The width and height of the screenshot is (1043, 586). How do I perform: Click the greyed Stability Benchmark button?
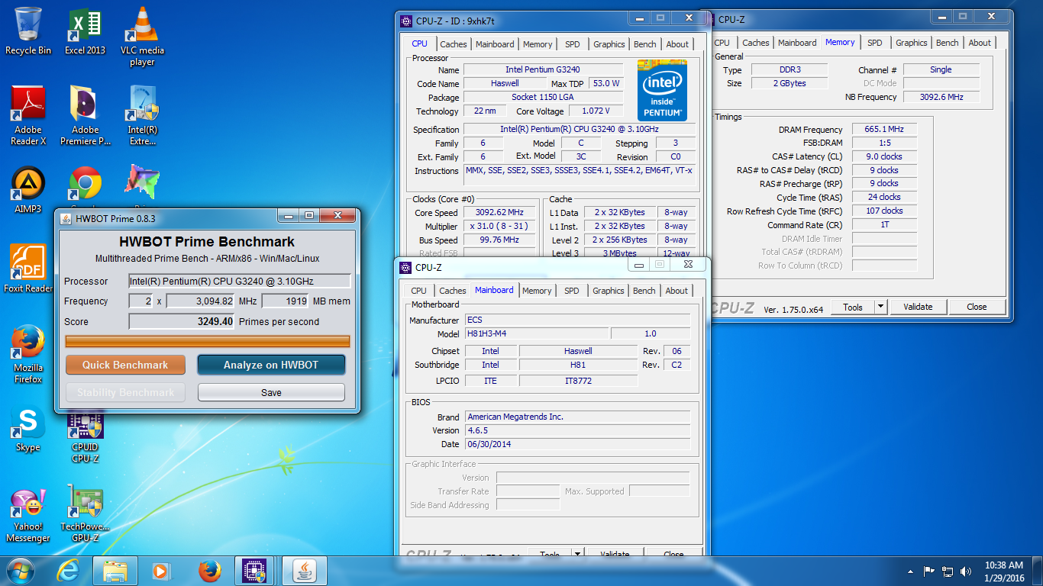(125, 392)
